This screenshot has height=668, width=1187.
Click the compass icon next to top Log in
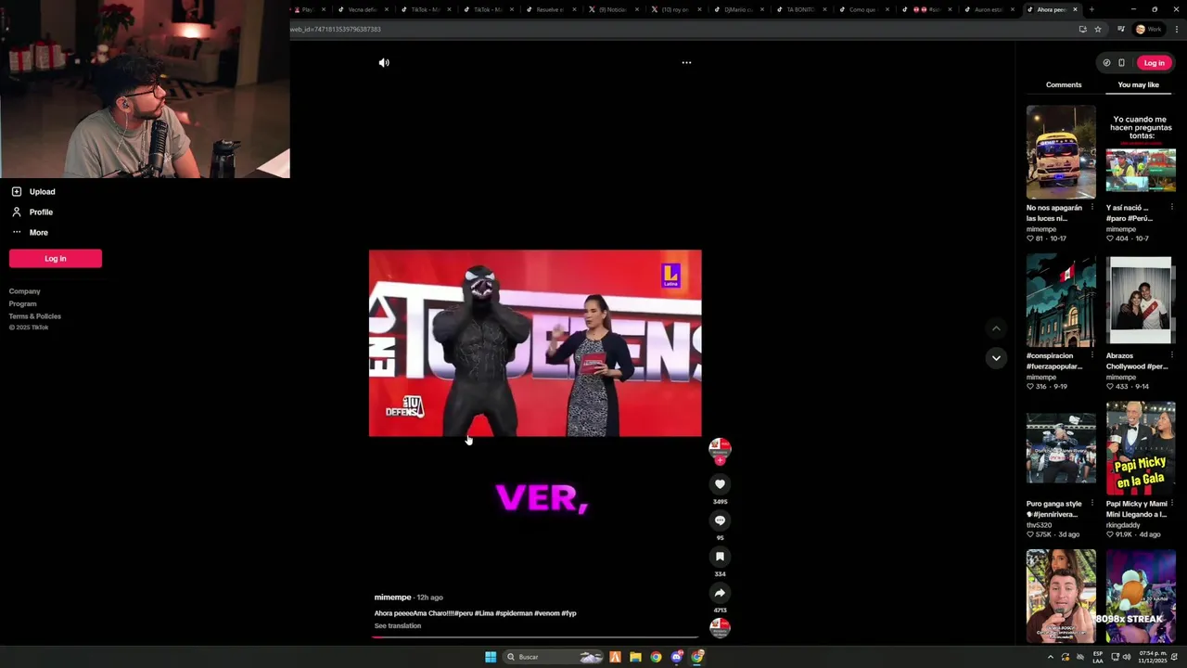point(1106,63)
